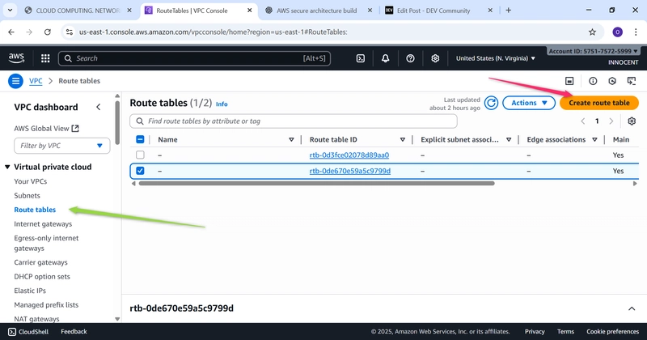Viewport: 647px width, 340px height.
Task: Open AWS Global View external link
Action: click(46, 129)
